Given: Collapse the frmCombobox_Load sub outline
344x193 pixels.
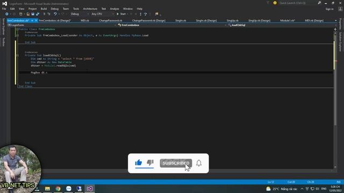Looking at the screenshot, I should [18, 35].
